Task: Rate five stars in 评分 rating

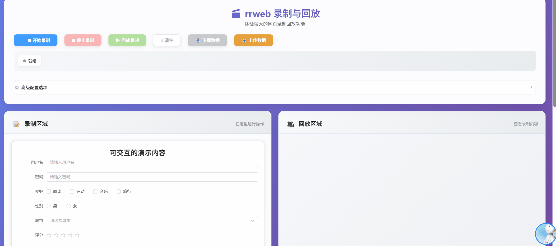Action: [x=77, y=235]
